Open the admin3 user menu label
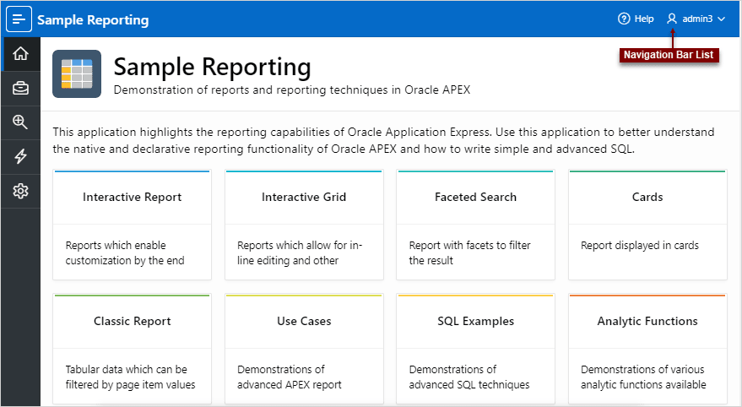Viewport: 742px width, 407px height. 697,19
